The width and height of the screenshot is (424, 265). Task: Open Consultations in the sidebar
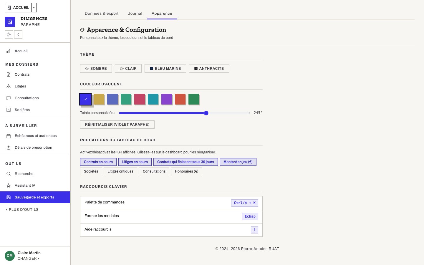[x=35, y=98]
